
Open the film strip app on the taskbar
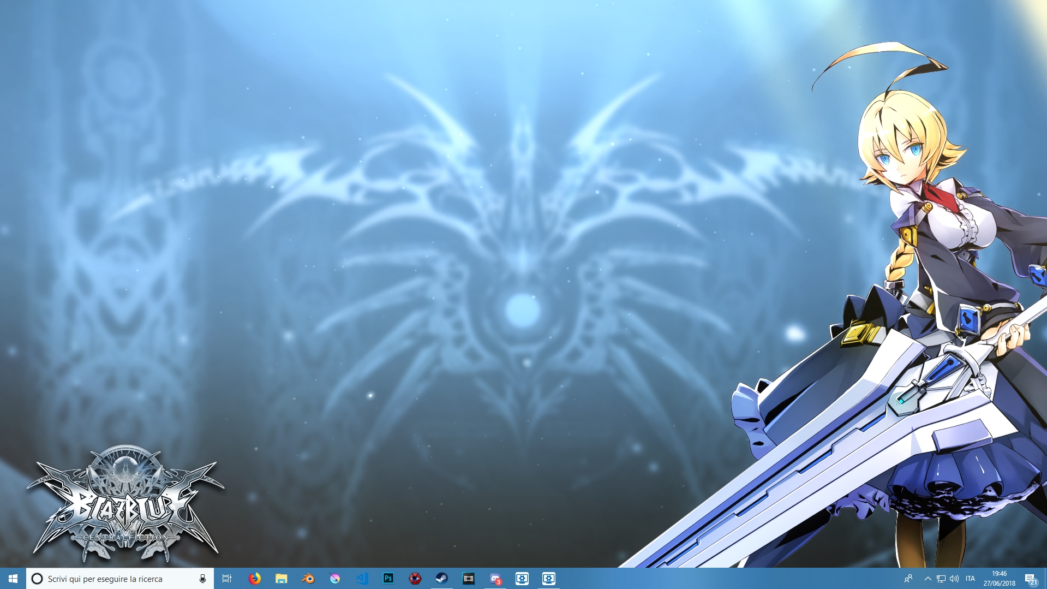(x=468, y=579)
